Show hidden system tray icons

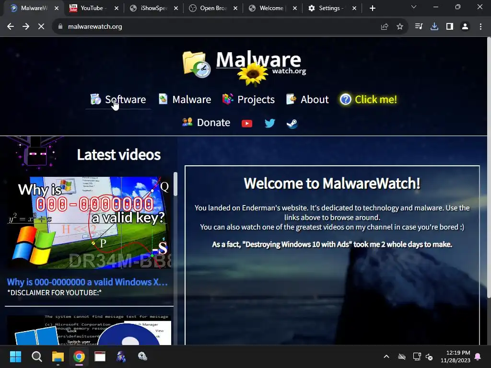pyautogui.click(x=386, y=356)
